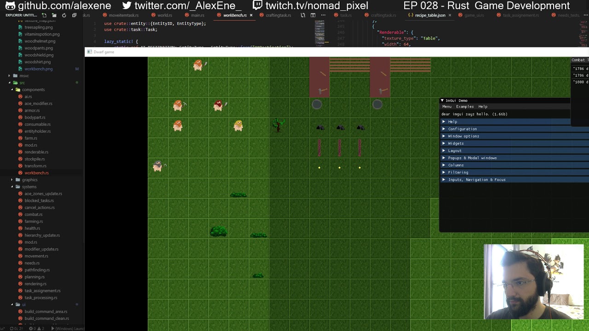This screenshot has width=589, height=331.
Task: Open combat.rs in systems folder
Action: (33, 214)
